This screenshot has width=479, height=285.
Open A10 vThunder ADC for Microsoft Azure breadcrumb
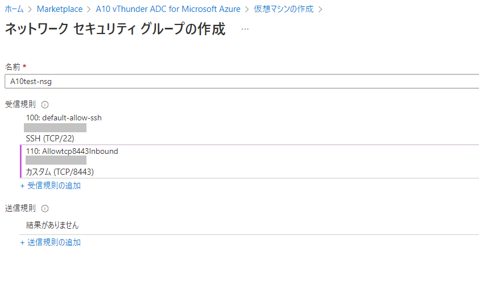168,9
